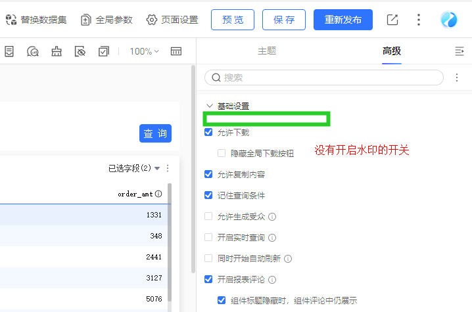Click the document page toolbar icon
The image size is (472, 312).
(9, 51)
